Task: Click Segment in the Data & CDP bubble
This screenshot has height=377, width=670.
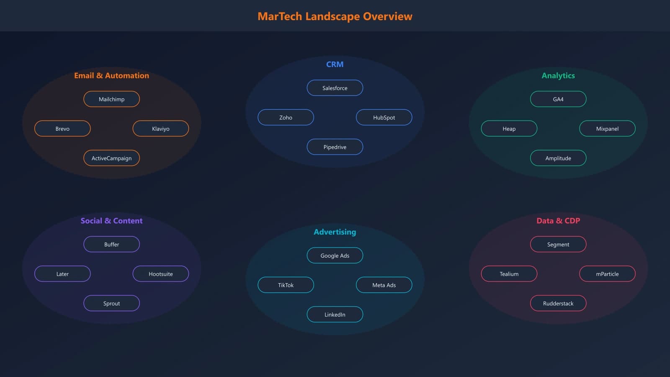Action: [x=558, y=244]
